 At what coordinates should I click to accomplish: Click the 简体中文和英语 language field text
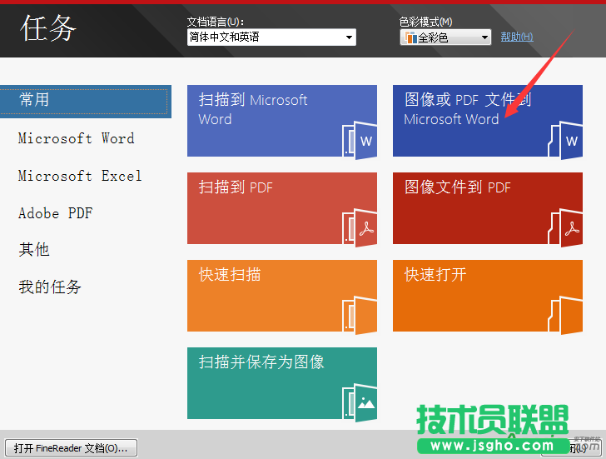coord(224,37)
